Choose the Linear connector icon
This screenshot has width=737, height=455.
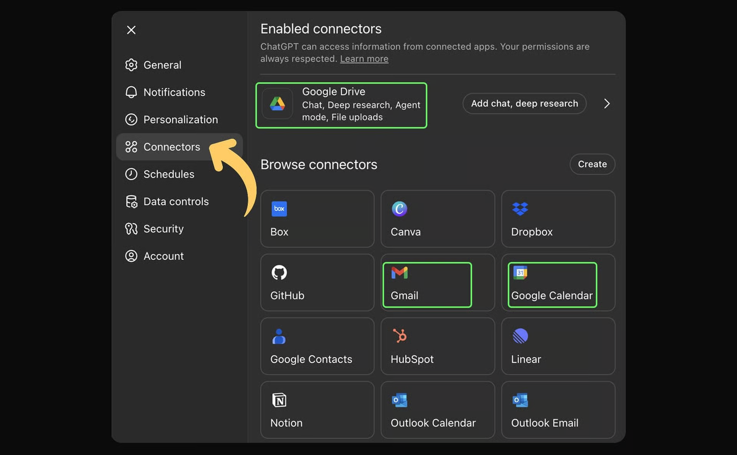coord(520,336)
